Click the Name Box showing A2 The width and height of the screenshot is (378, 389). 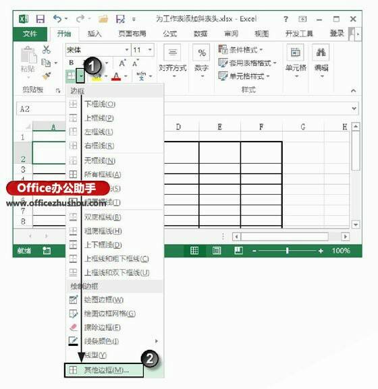(x=41, y=109)
